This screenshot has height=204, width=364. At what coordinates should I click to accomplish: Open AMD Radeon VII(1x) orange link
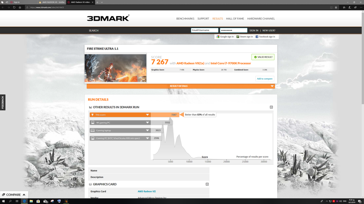190,63
